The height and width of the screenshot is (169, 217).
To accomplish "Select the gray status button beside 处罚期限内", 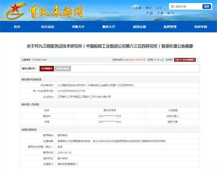I will click(x=63, y=69).
